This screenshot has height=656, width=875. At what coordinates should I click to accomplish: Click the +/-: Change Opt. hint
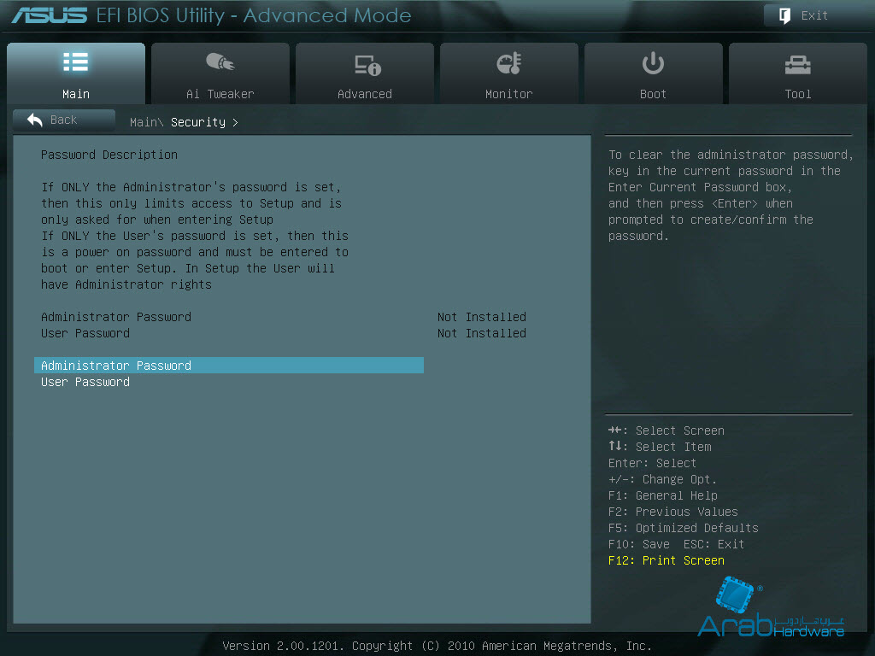point(662,479)
